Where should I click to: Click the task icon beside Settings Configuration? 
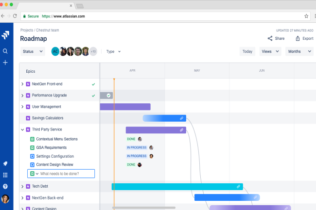pyautogui.click(x=32, y=156)
